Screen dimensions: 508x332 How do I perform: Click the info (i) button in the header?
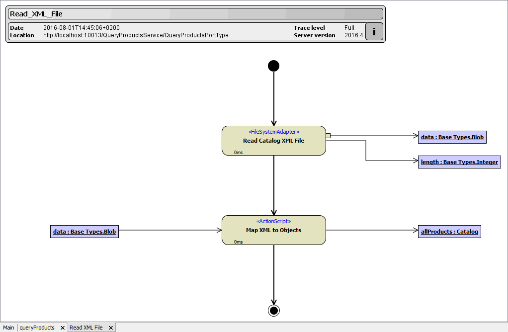point(374,31)
